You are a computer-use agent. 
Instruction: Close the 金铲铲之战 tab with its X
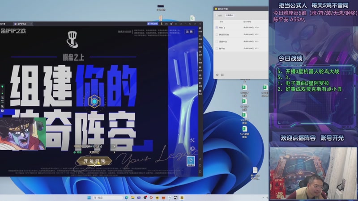(31, 24)
